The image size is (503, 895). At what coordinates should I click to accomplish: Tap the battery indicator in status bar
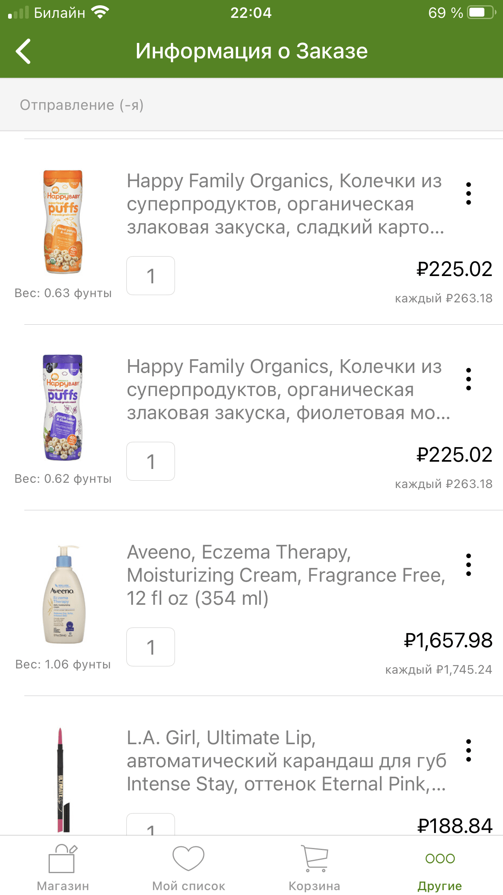tap(481, 13)
